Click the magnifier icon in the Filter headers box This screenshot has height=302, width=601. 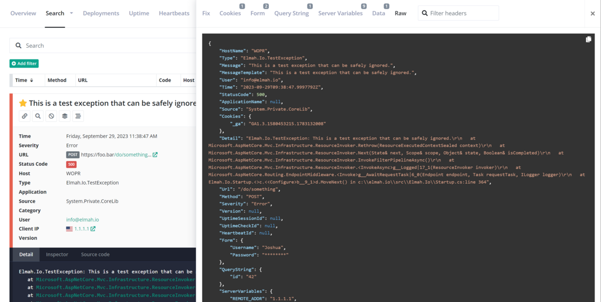click(424, 13)
